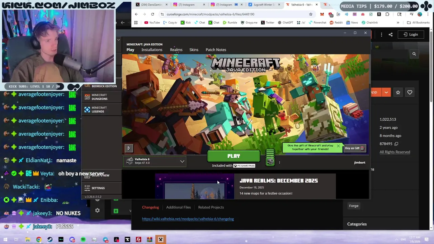
Task: Open the Rumble bookmark
Action: tap(229, 23)
